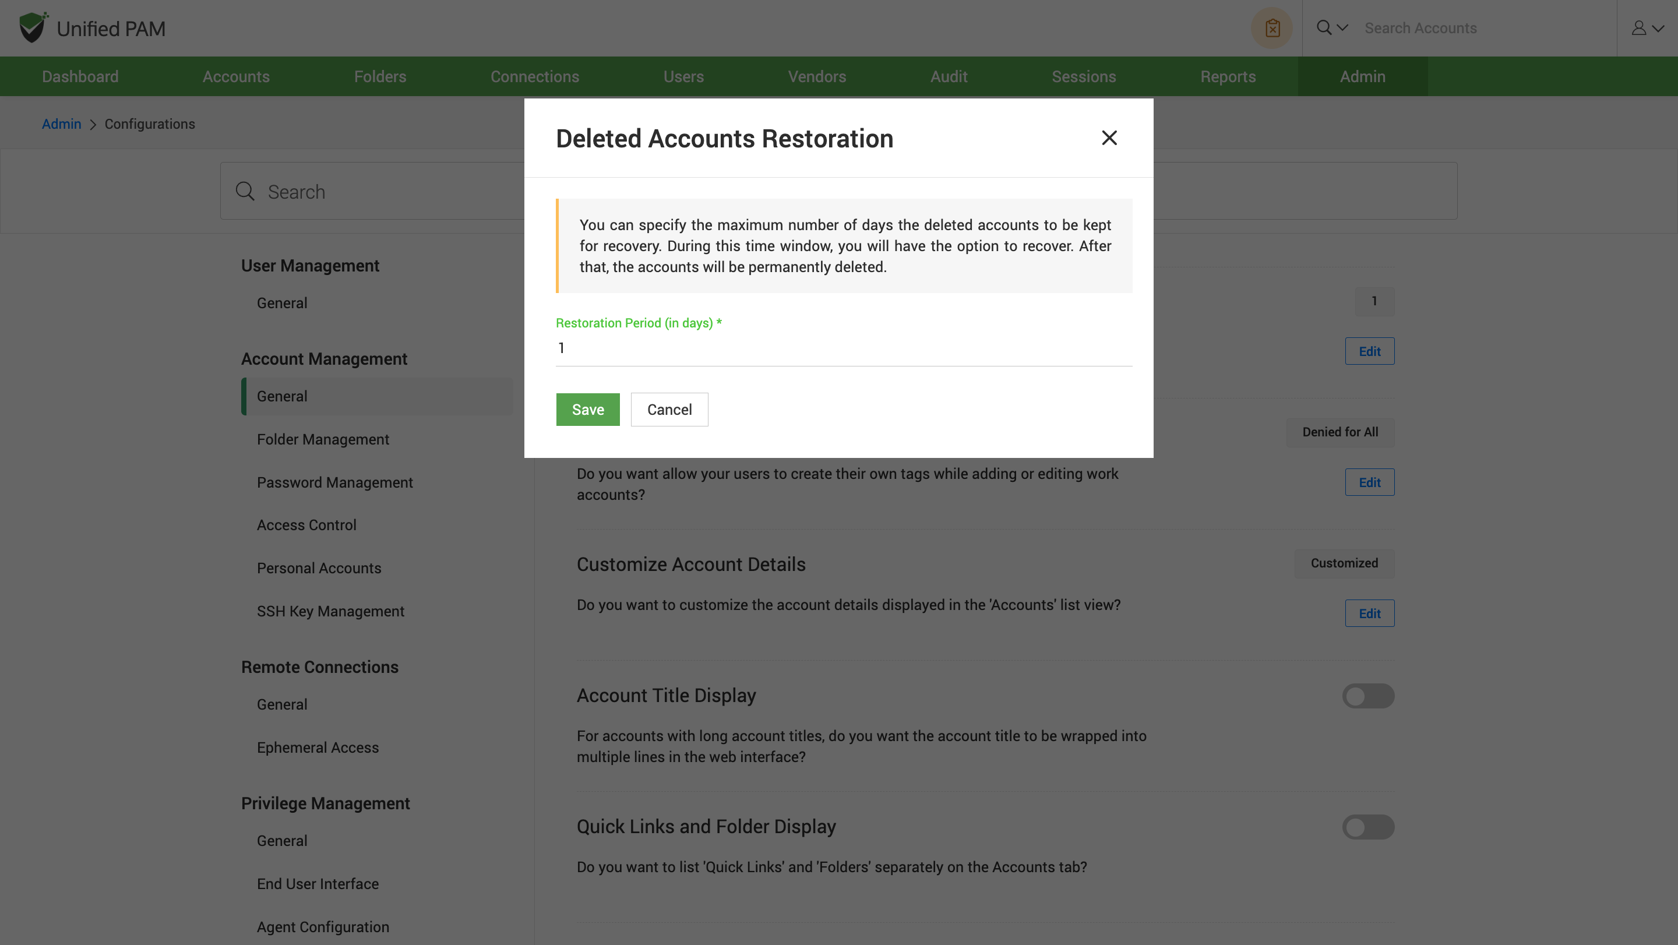The width and height of the screenshot is (1678, 945).
Task: Edit Customize Account Details setting
Action: [x=1369, y=613]
